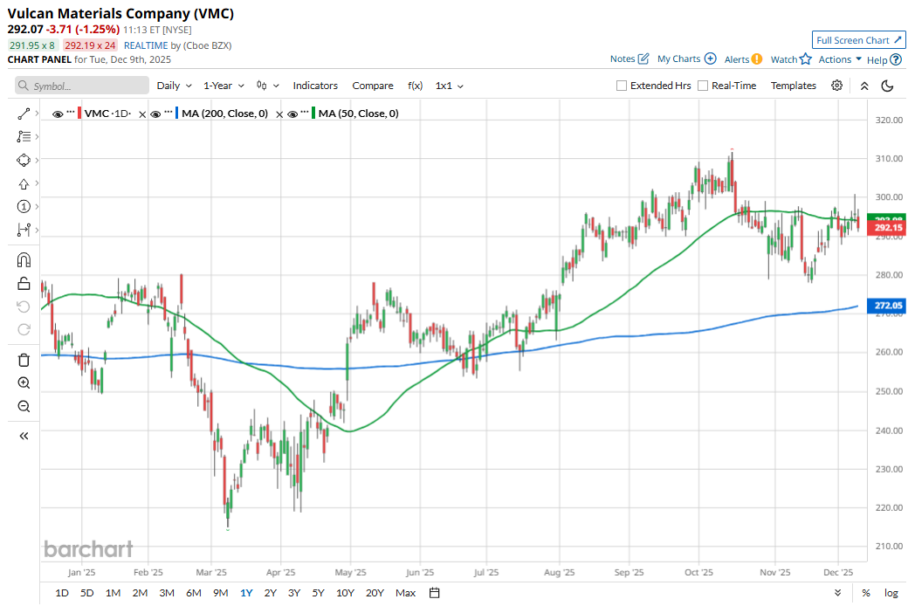Open the Templates button
This screenshot has width=915, height=613.
793,86
